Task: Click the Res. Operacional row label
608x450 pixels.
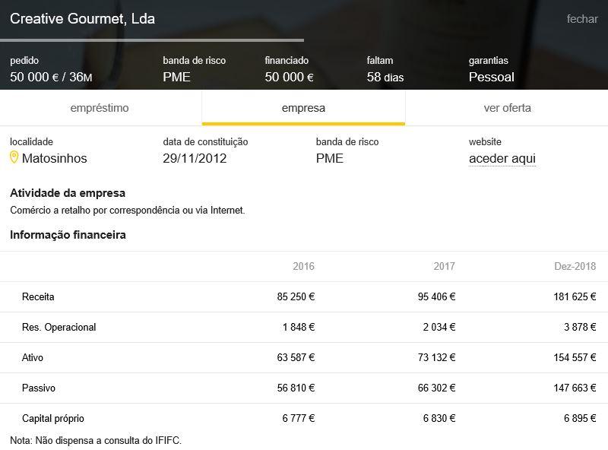Action: pyautogui.click(x=59, y=328)
